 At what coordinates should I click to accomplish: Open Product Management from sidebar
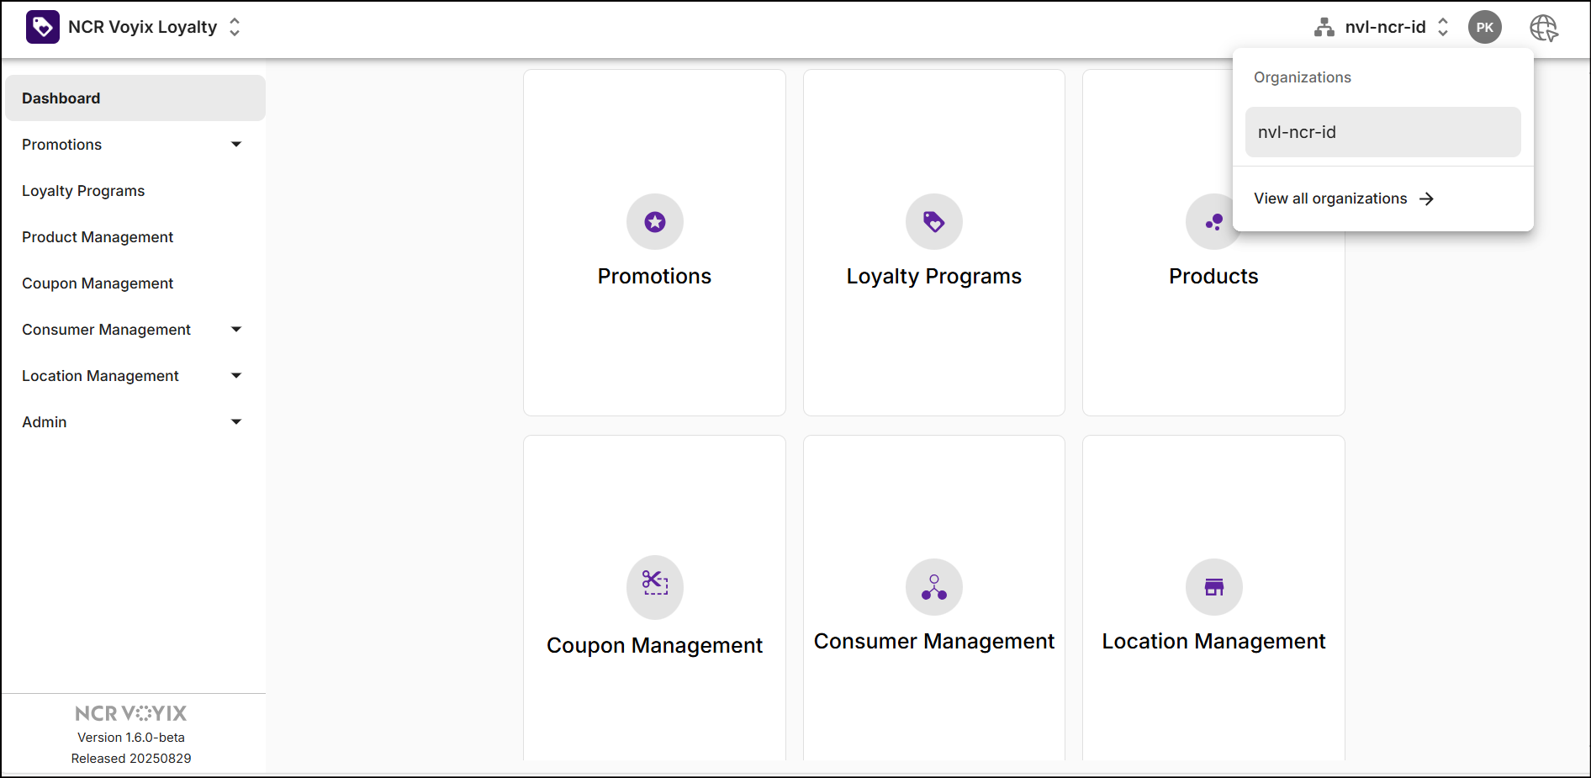pyautogui.click(x=98, y=237)
